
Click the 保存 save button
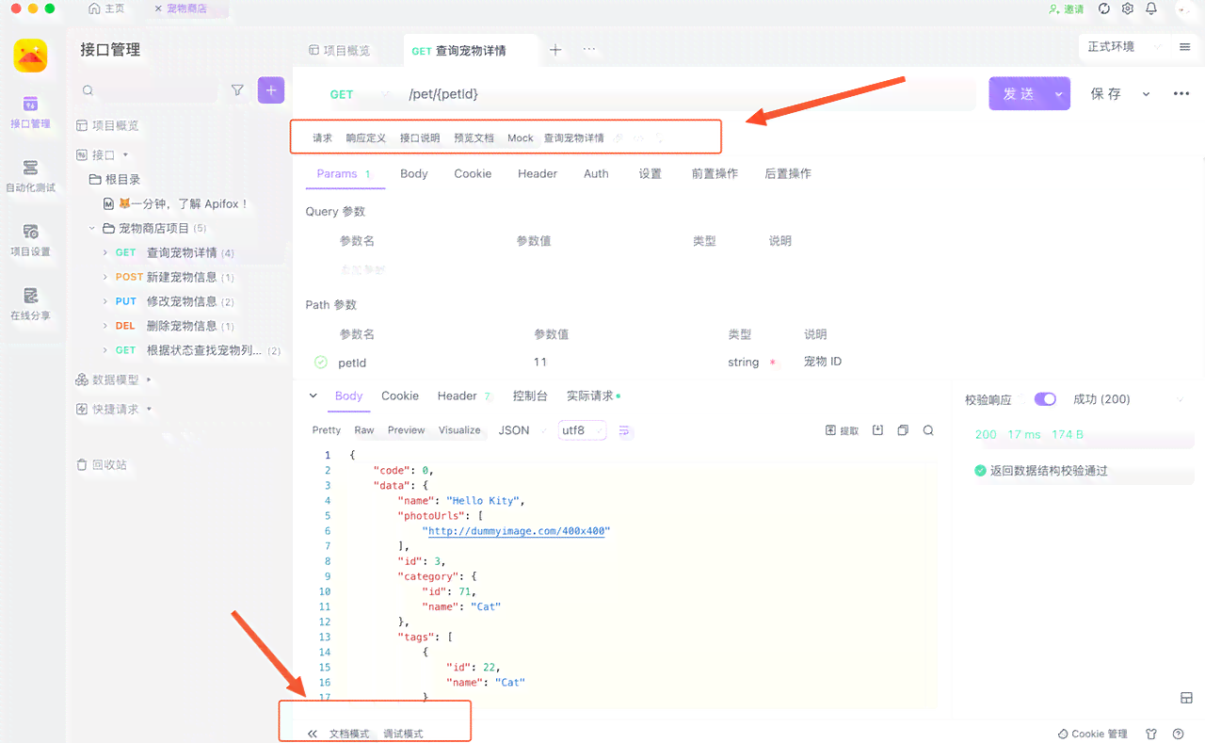[1106, 94]
